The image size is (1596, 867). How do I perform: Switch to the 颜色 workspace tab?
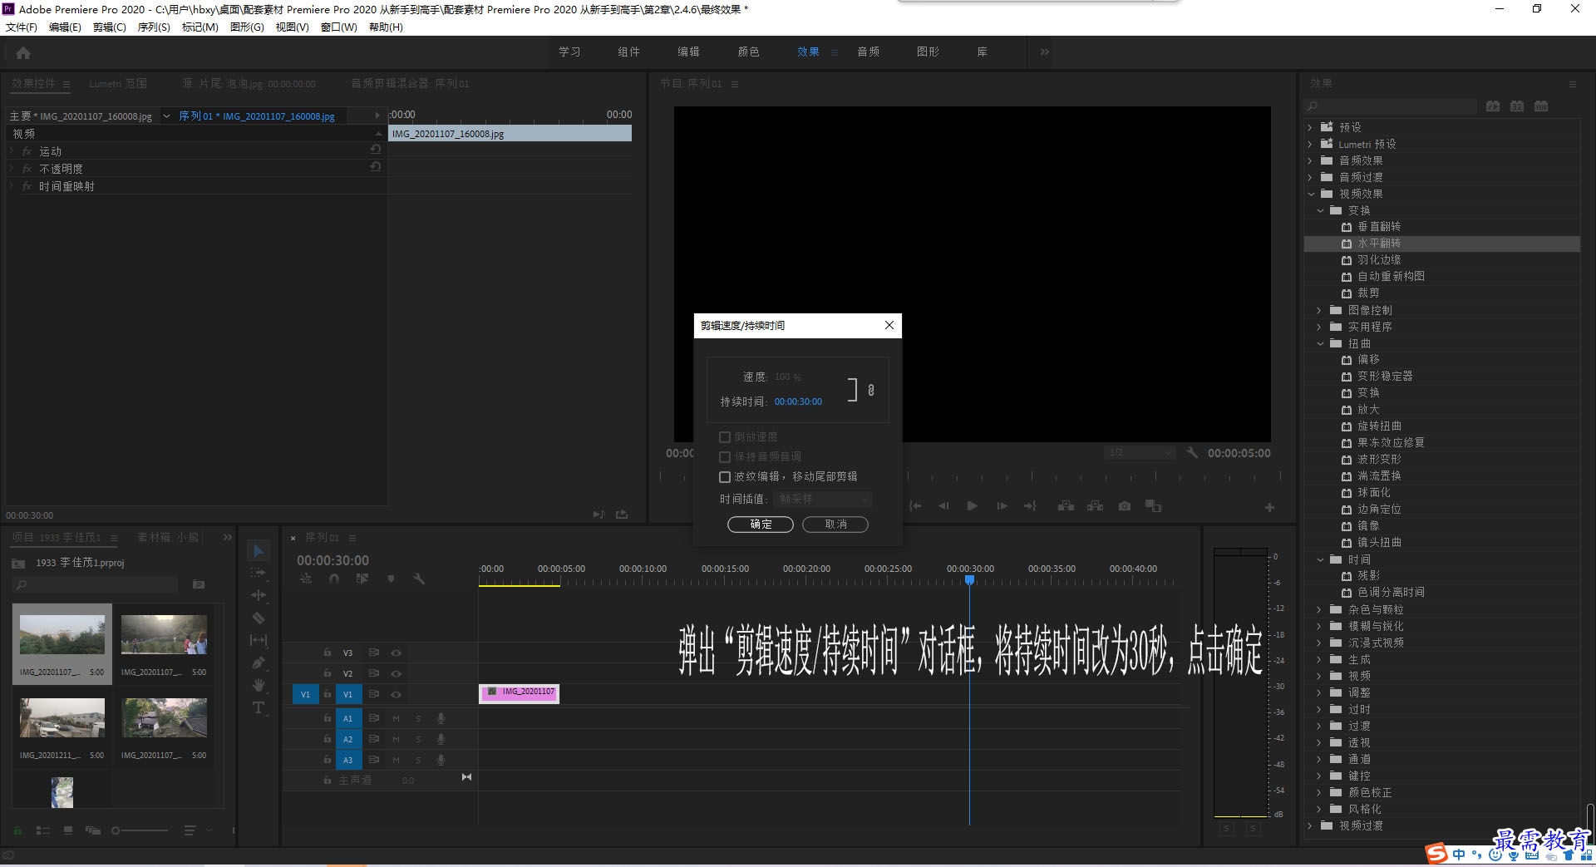[x=748, y=52]
